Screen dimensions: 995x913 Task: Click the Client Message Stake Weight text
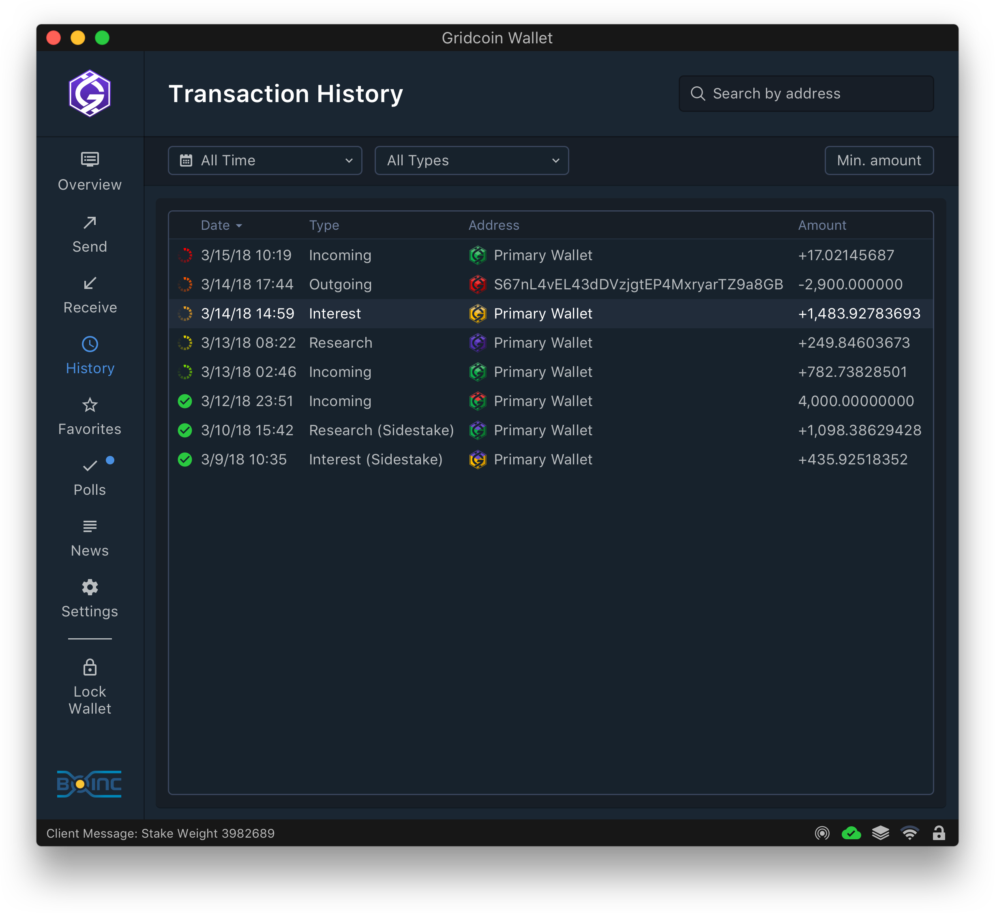[160, 834]
